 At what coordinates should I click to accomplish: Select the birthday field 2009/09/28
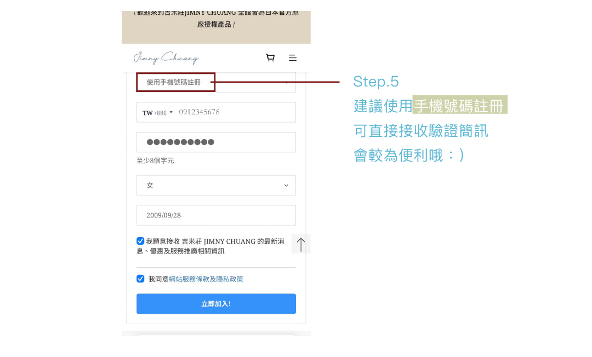click(216, 215)
